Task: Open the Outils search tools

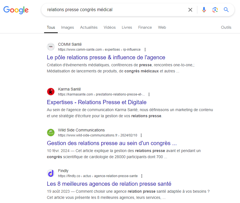Action: click(x=226, y=28)
